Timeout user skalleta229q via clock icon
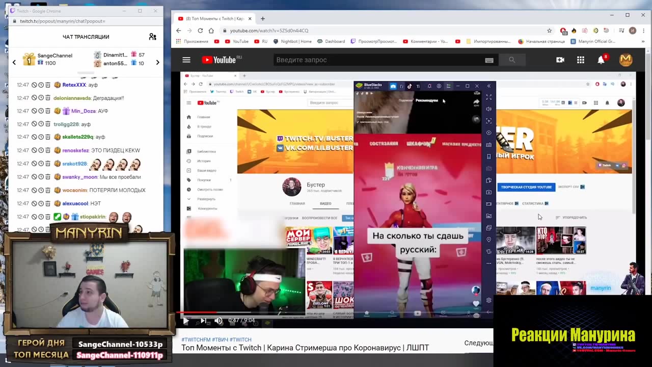Image resolution: width=652 pixels, height=367 pixels. 41,137
